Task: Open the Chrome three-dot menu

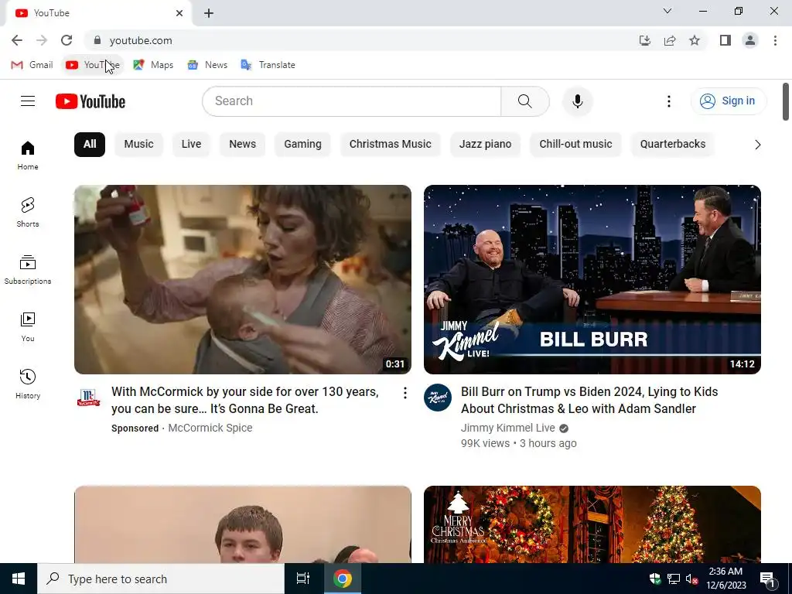Action: [x=775, y=40]
